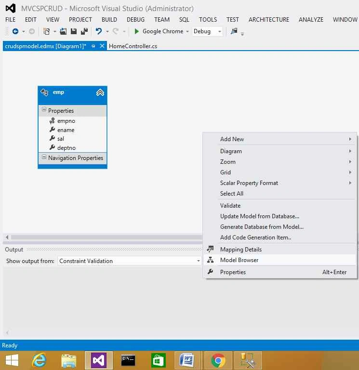Expand the Diagram submenu
The height and width of the screenshot is (370, 359).
coord(279,151)
